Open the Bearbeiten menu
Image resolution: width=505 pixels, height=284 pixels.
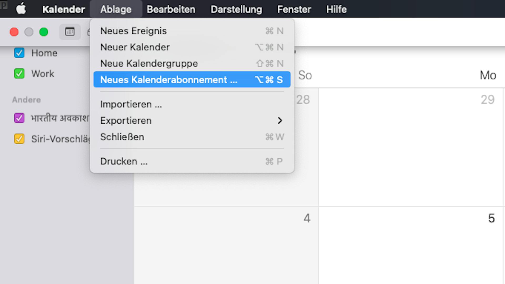[171, 9]
